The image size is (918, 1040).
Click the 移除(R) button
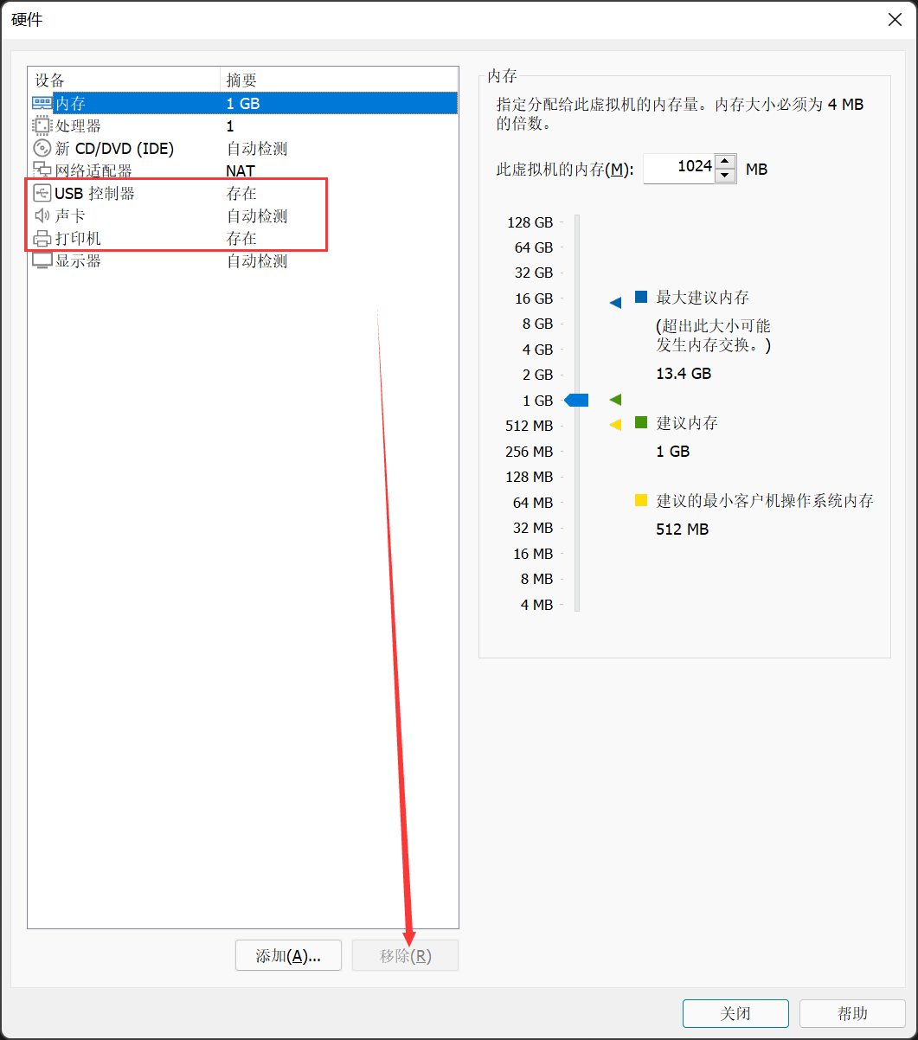pos(405,956)
